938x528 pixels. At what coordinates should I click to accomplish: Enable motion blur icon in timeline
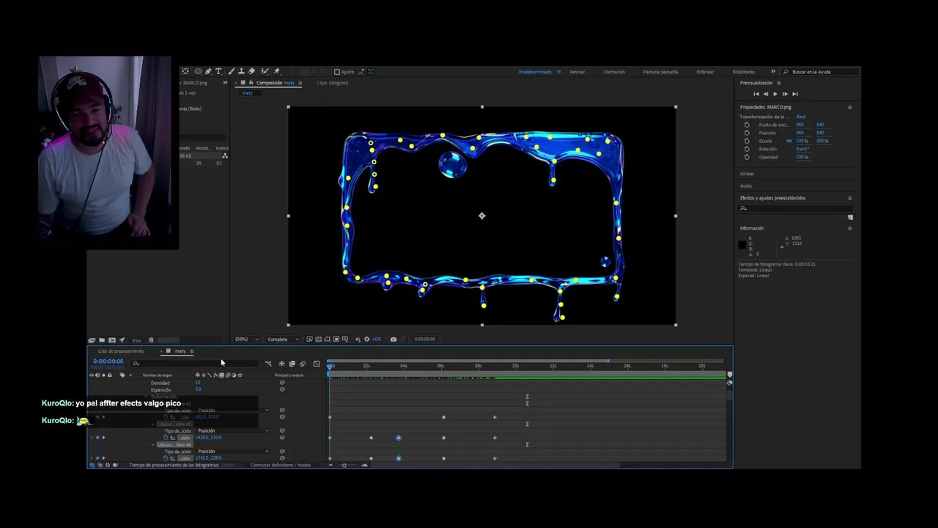[302, 364]
